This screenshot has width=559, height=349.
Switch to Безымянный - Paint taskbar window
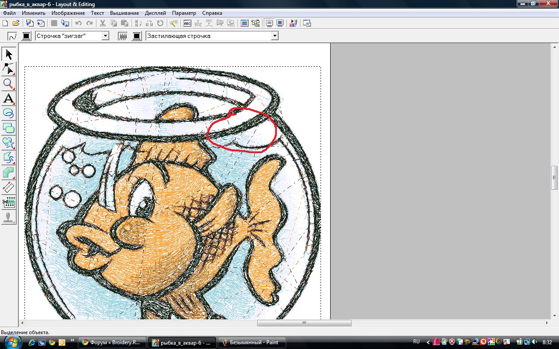252,342
